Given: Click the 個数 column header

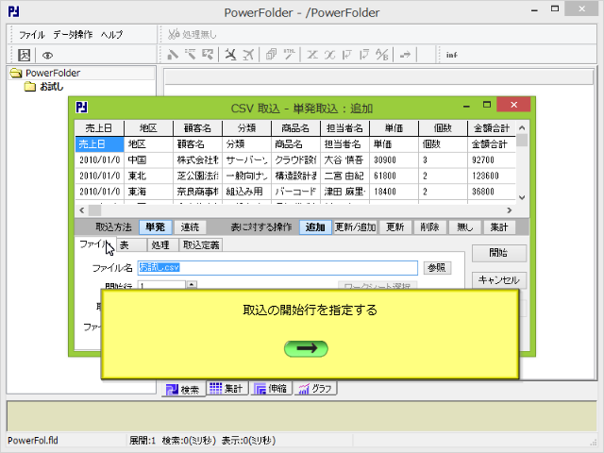Looking at the screenshot, I should click(443, 128).
